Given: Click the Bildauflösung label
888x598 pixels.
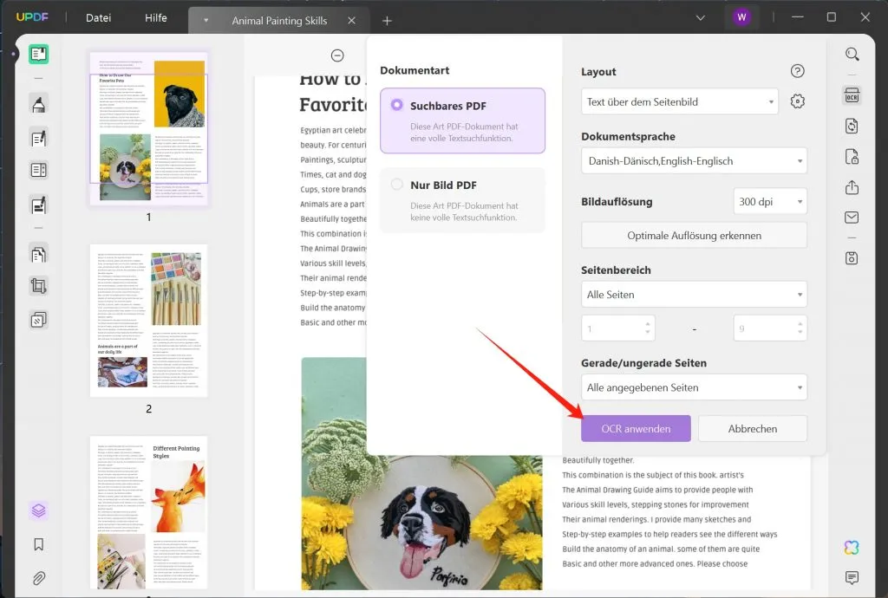Looking at the screenshot, I should click(x=617, y=201).
